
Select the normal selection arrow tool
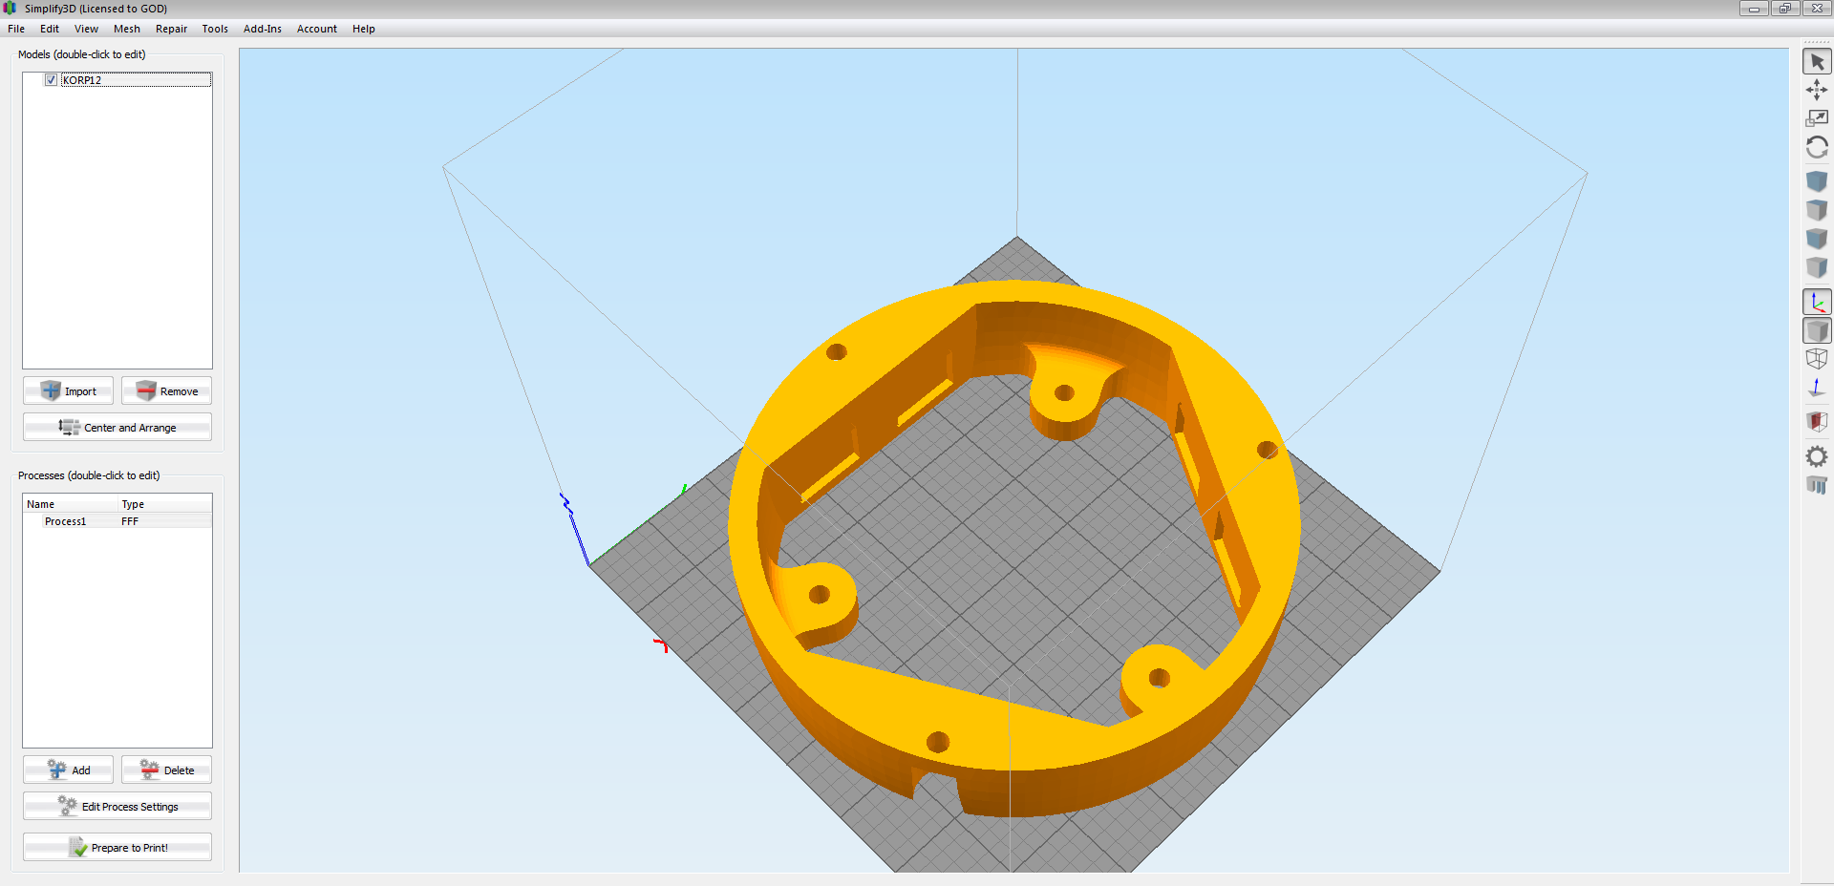(x=1817, y=62)
